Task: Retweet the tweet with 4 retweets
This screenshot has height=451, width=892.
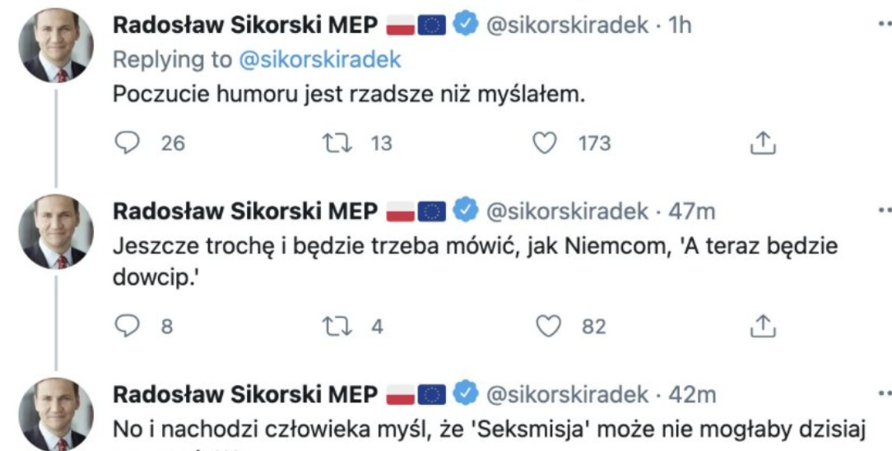Action: point(336,326)
